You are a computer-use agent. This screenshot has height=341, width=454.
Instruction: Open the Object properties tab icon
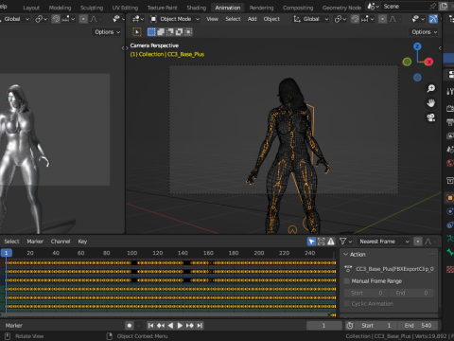click(x=450, y=198)
